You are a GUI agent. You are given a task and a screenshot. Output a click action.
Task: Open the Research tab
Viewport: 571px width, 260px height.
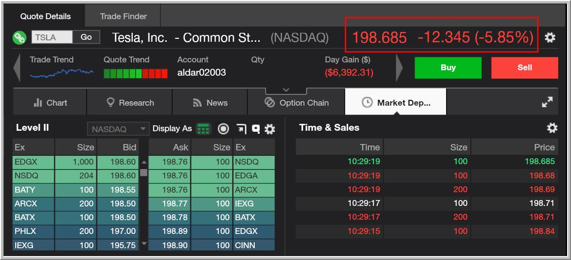130,103
